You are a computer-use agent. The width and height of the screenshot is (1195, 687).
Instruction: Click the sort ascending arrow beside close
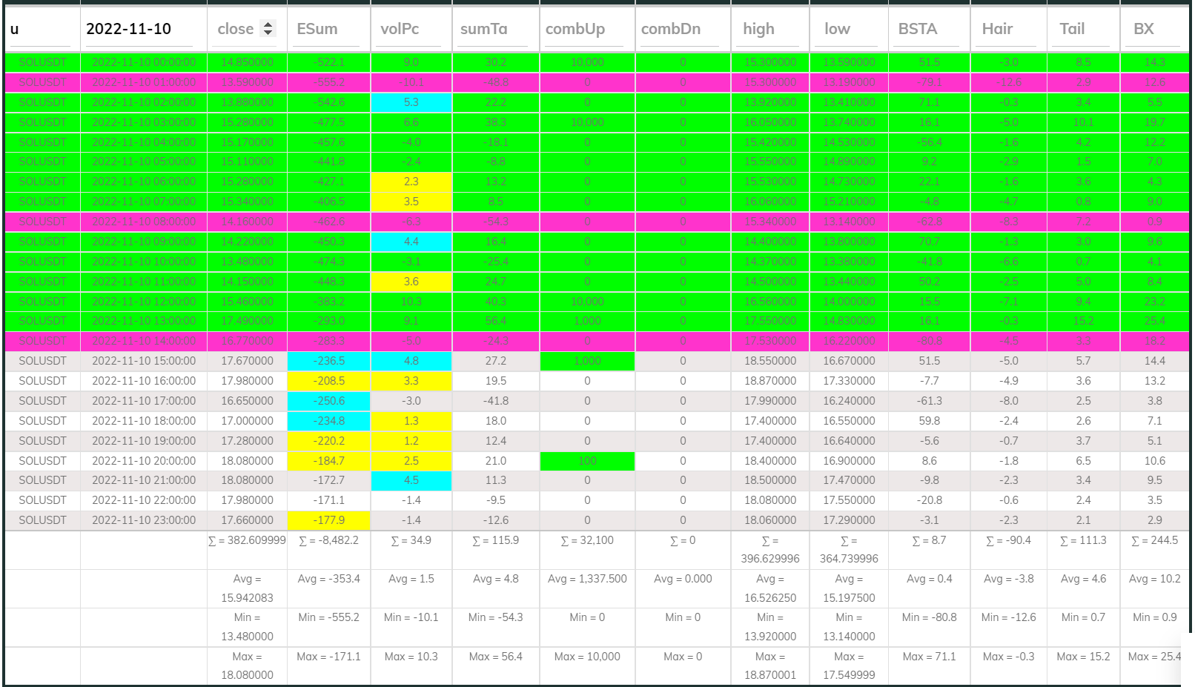click(267, 24)
